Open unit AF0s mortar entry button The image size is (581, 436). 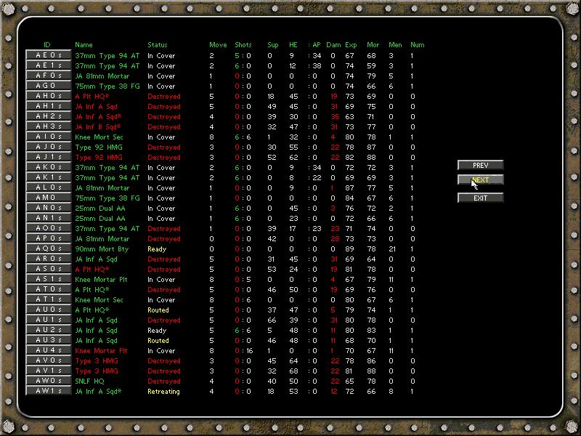click(x=48, y=76)
